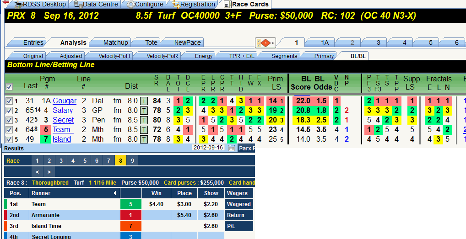Toggle the select-all checkbox in the table header

tap(9, 87)
